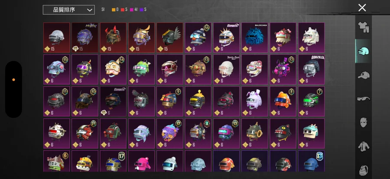Open the cap headwear category

364,75
